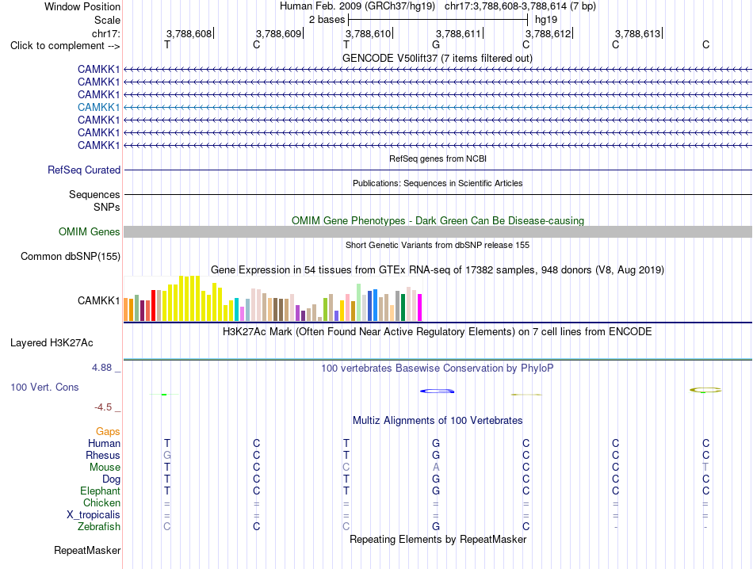The image size is (753, 569).
Task: Click the gray OMIM Genes bar
Action: [x=438, y=232]
